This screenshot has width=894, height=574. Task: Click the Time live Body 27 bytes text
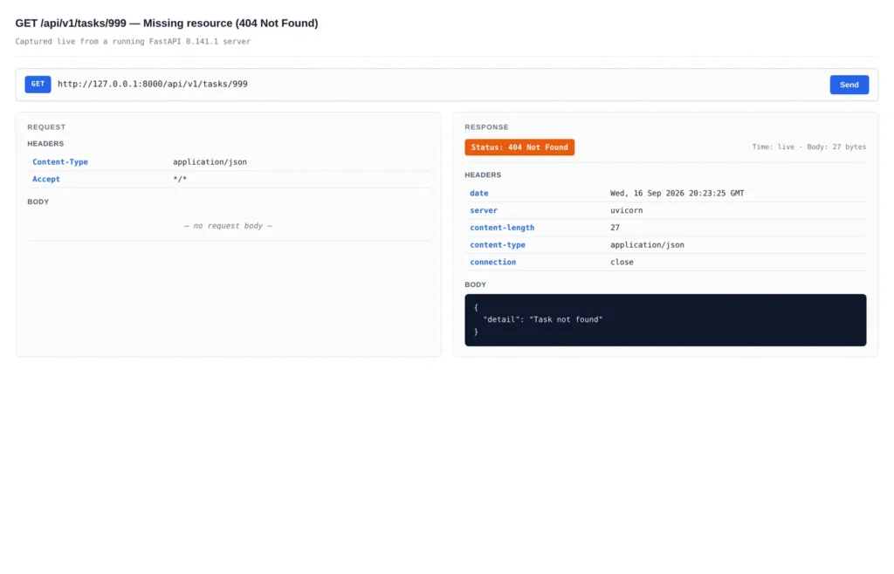click(x=809, y=147)
